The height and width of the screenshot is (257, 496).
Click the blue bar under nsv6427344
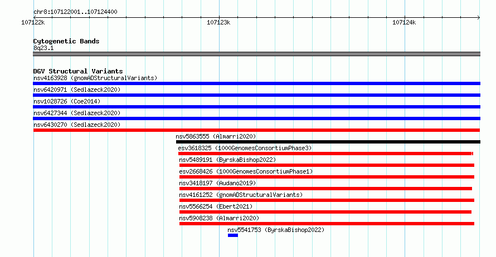point(256,118)
